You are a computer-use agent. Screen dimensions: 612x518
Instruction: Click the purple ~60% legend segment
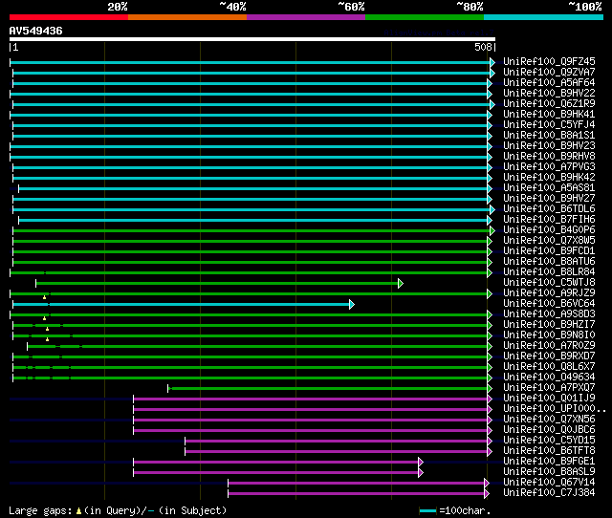(306, 17)
